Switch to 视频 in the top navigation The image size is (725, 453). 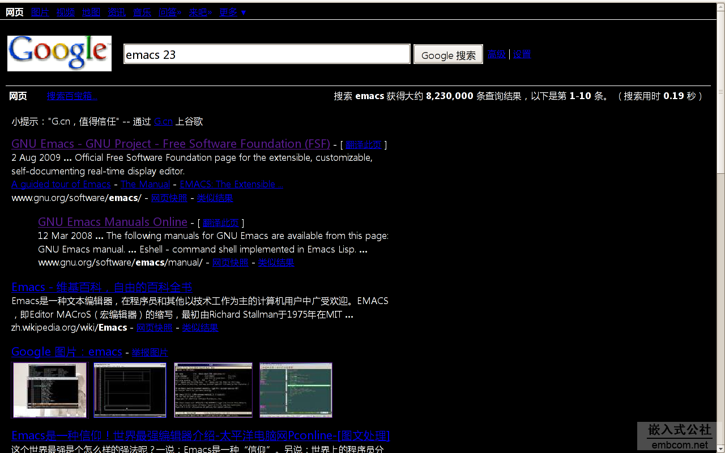(x=66, y=12)
